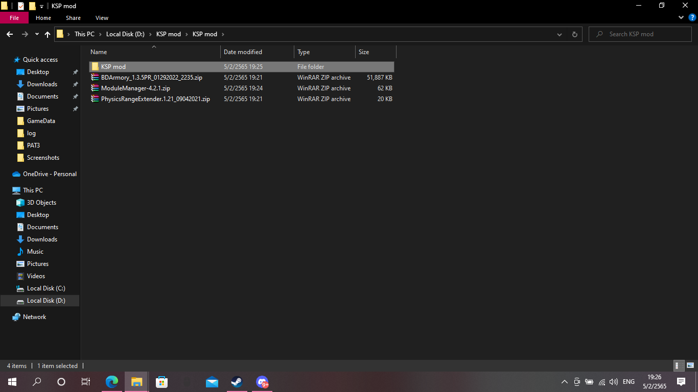The width and height of the screenshot is (698, 392).
Task: Sort files by Date modified column
Action: [x=257, y=52]
